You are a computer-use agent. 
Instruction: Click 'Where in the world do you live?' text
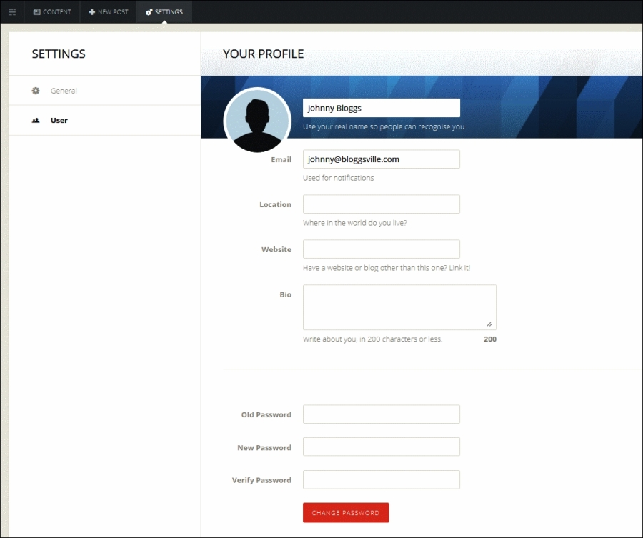pos(354,223)
